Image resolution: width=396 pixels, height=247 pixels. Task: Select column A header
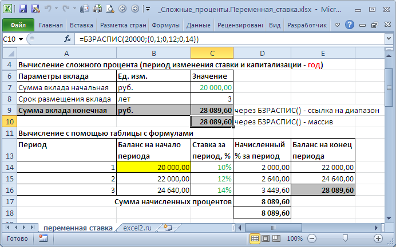coord(66,53)
